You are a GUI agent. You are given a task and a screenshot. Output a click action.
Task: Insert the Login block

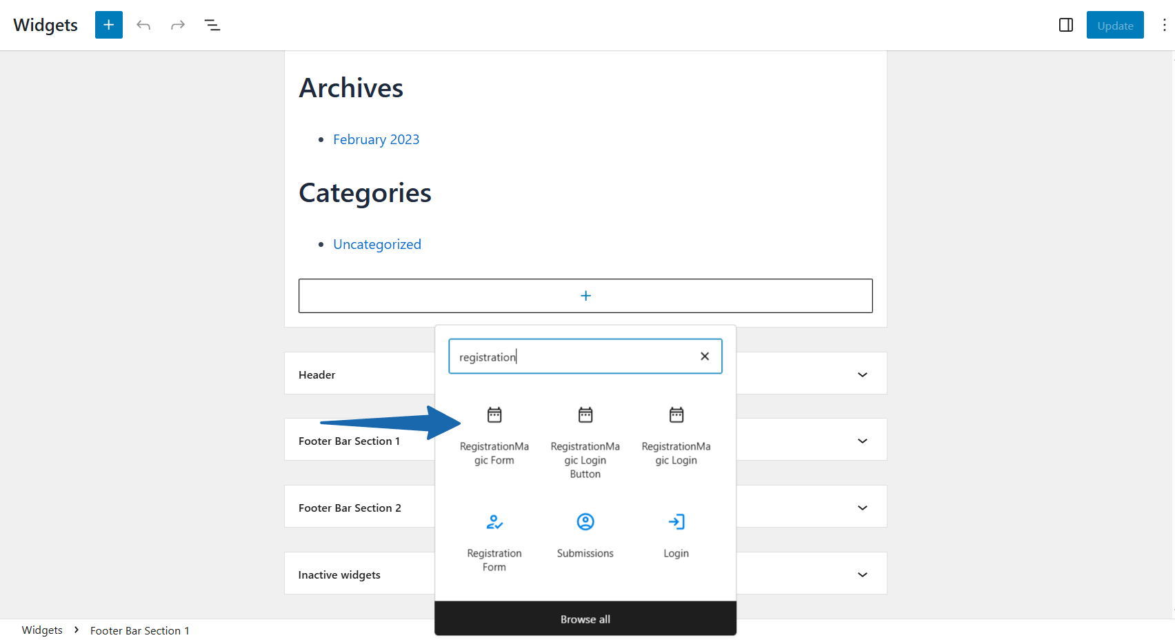click(676, 534)
